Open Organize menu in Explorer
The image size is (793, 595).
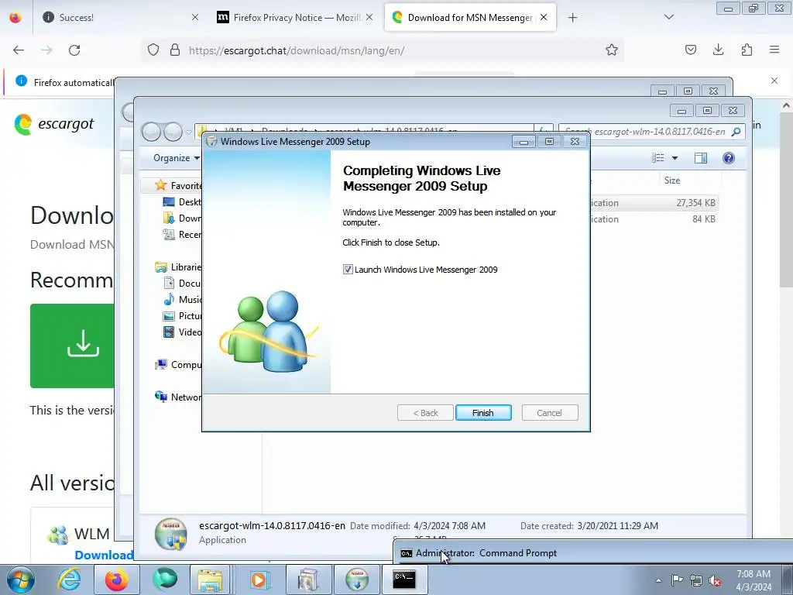(x=177, y=158)
